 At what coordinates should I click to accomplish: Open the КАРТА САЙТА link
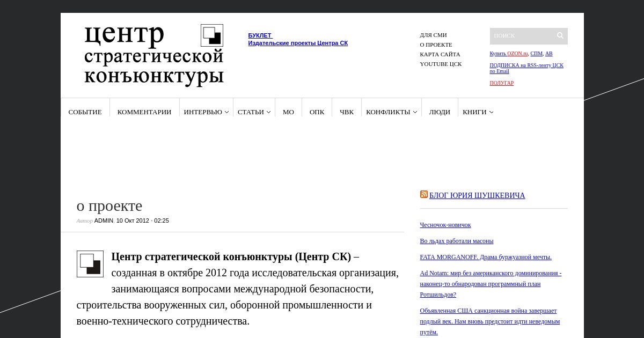pyautogui.click(x=440, y=54)
